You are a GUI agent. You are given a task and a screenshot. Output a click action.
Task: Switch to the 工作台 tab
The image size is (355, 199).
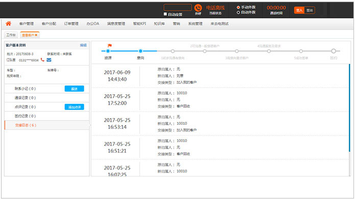[11, 35]
